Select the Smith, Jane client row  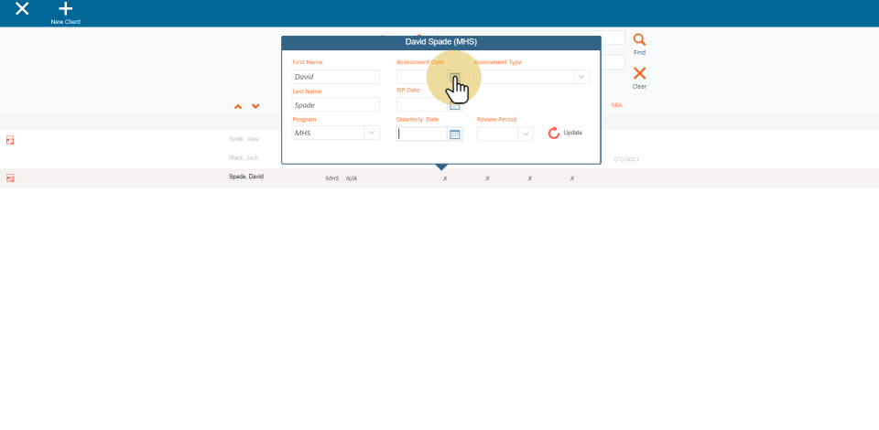coord(244,139)
